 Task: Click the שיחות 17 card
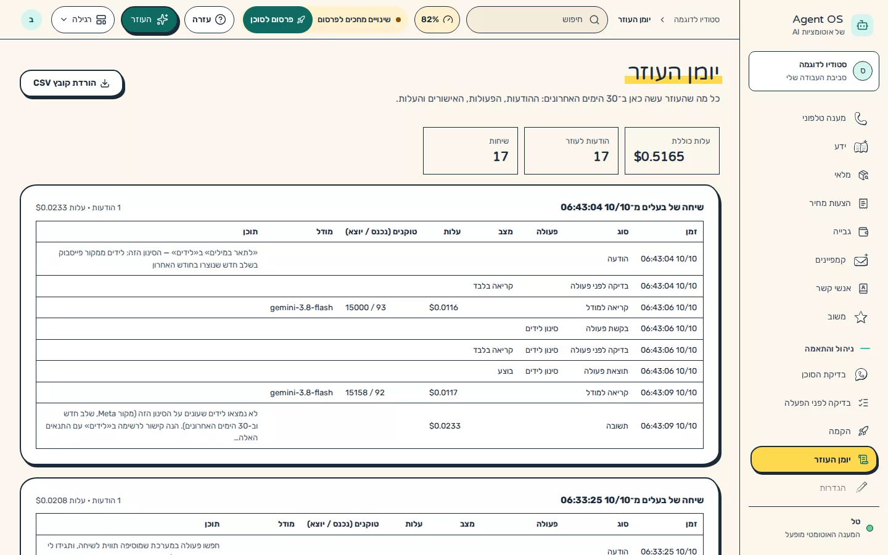coord(471,150)
